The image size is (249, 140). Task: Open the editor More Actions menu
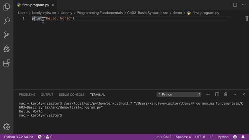click(244, 5)
